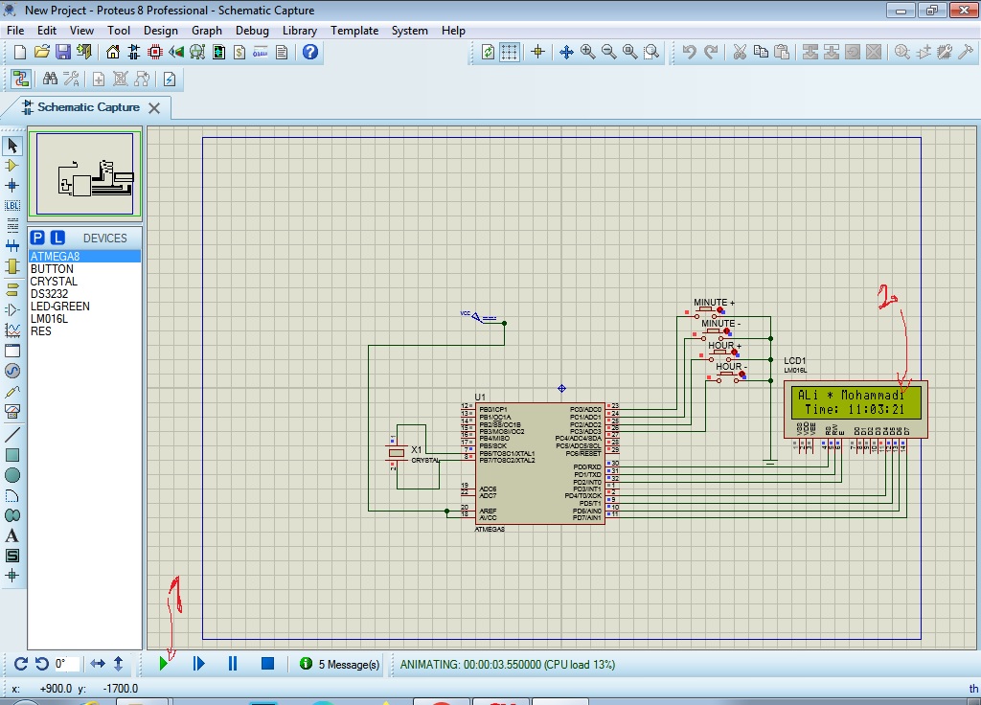Step the simulation one frame

199,663
